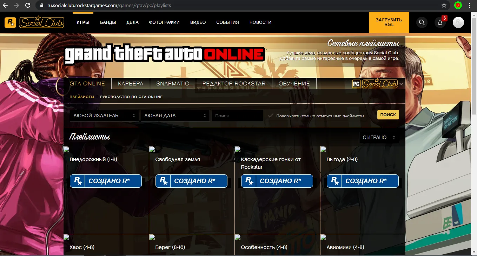Switch to КАРЬЕРА tab
Viewport: 477px width, 256px height.
(131, 84)
